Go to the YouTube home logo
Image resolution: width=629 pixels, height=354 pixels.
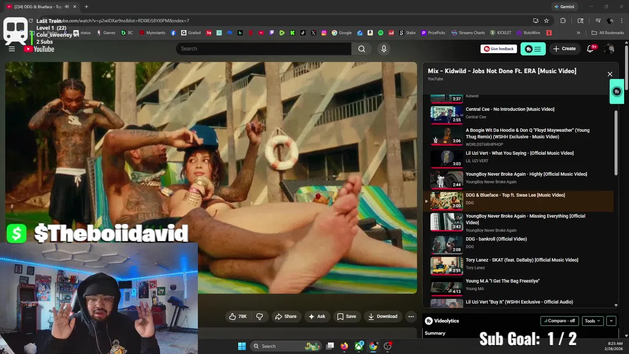(39, 49)
